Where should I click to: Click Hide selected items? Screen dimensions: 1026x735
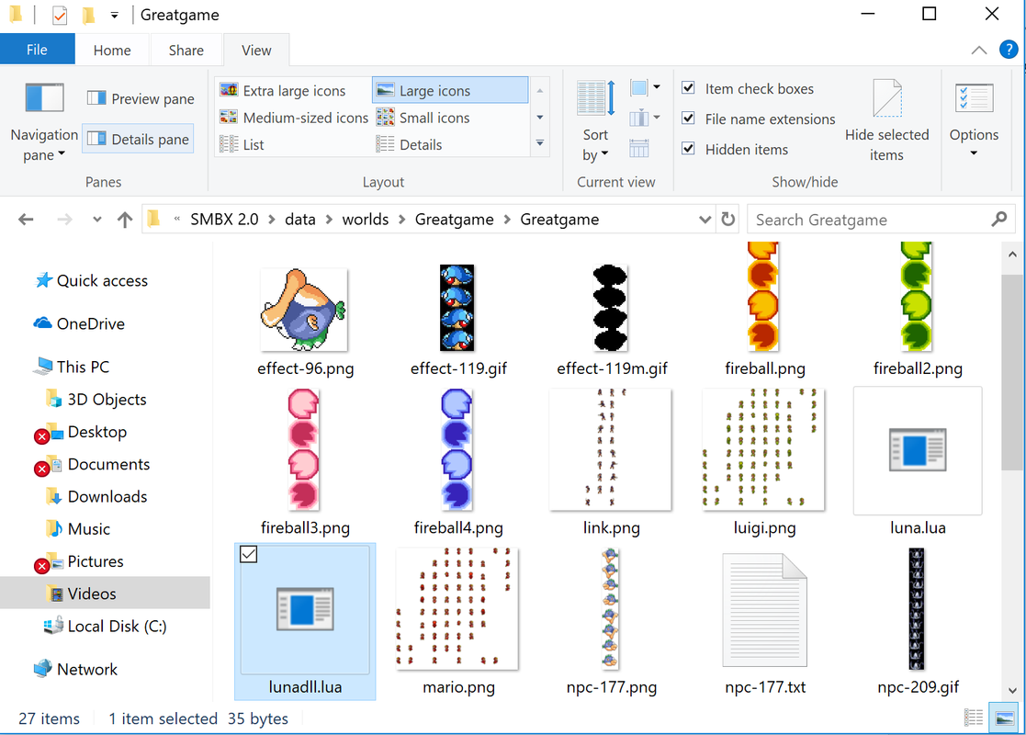tap(886, 121)
